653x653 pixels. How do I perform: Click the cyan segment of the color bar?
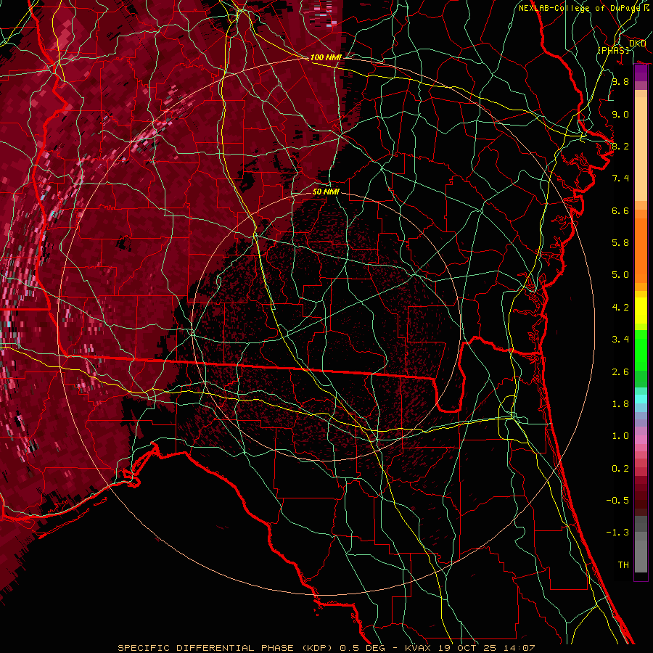pyautogui.click(x=641, y=399)
